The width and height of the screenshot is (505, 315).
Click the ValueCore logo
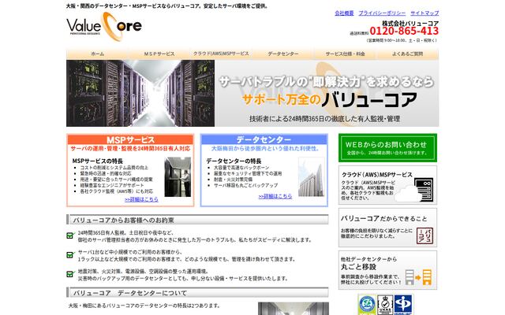pyautogui.click(x=104, y=27)
